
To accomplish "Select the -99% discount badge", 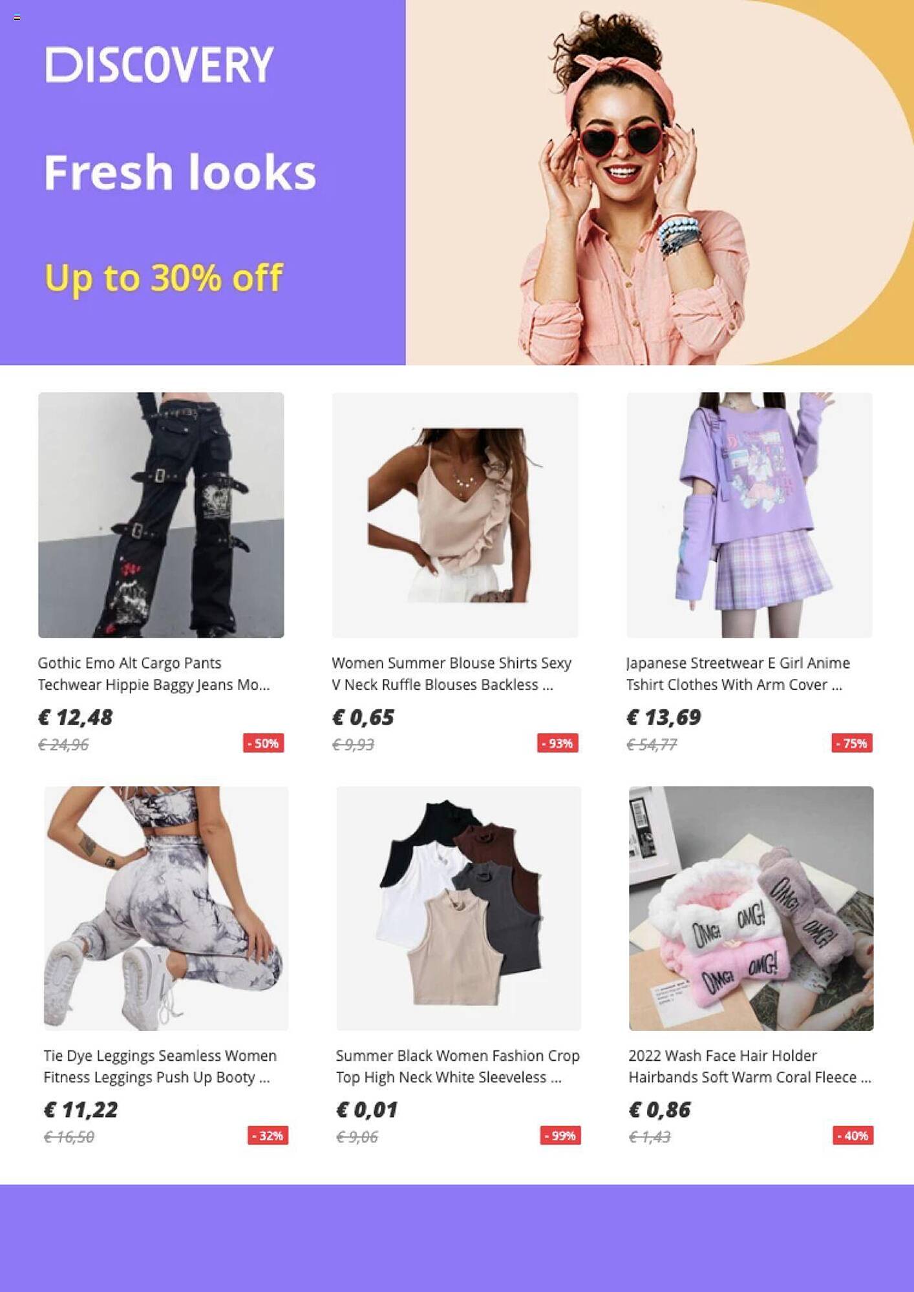I will coord(560,1136).
